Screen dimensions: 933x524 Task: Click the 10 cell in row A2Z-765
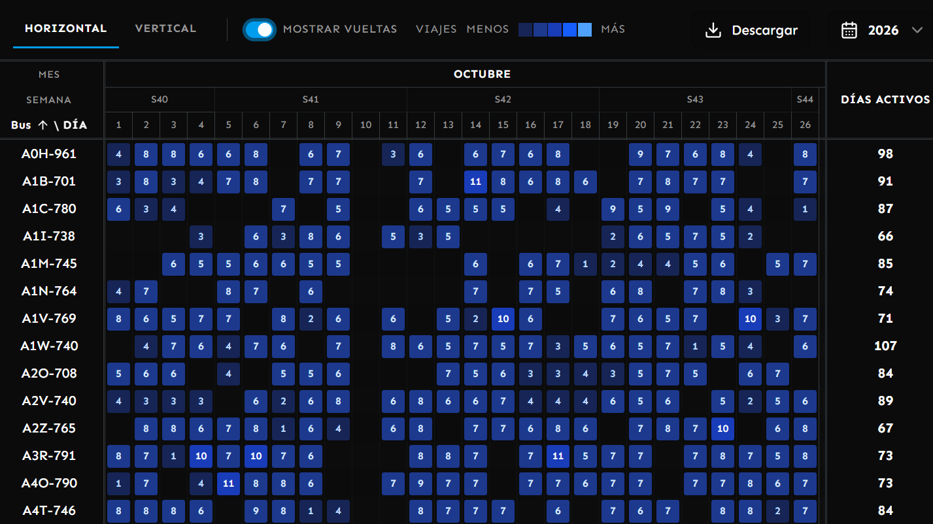pos(722,429)
